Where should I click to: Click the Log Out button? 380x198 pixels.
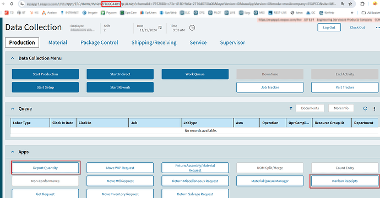pos(329,28)
